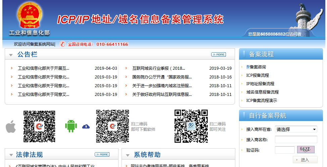Open notice 工业和信息化部关于开展互...
This screenshot has height=167, width=327.
pyautogui.click(x=43, y=68)
